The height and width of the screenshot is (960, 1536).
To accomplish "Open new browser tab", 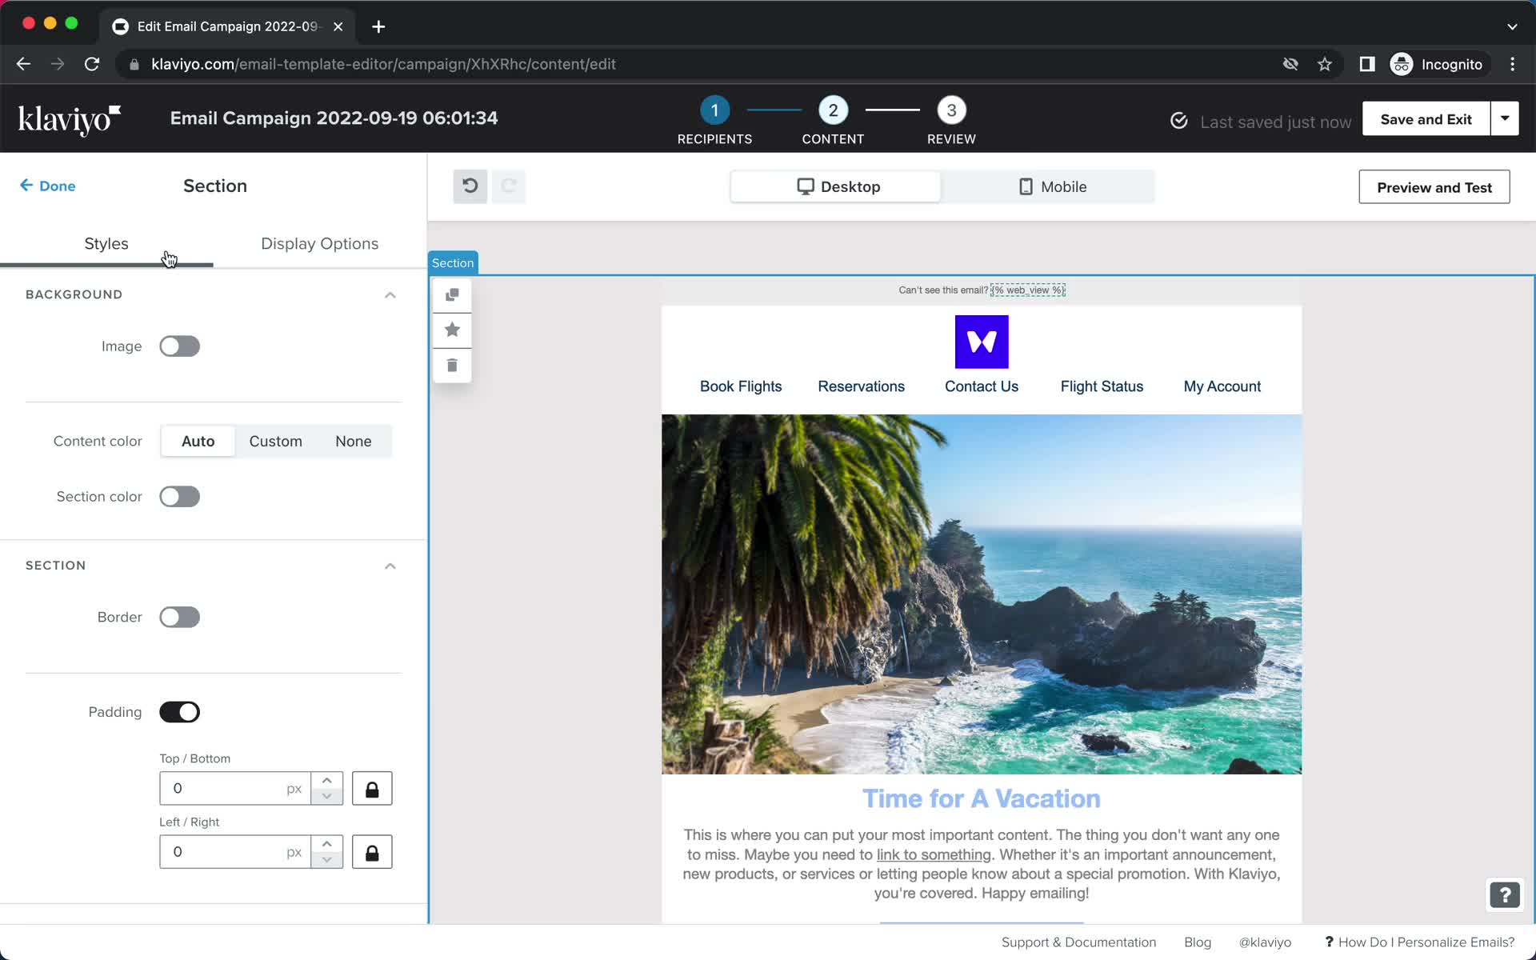I will point(378,26).
